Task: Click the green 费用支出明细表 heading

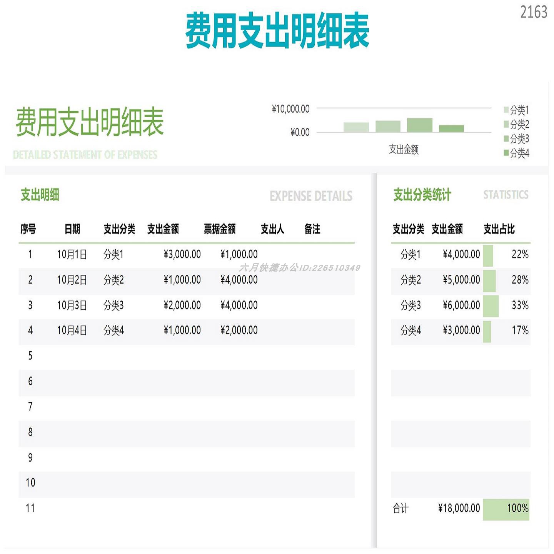Action: 90,122
